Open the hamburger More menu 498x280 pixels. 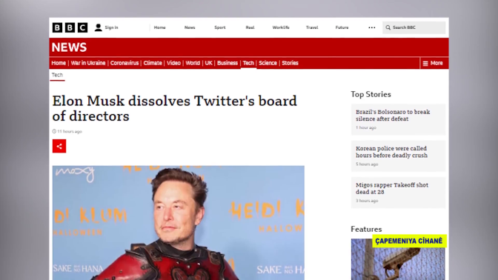point(433,63)
